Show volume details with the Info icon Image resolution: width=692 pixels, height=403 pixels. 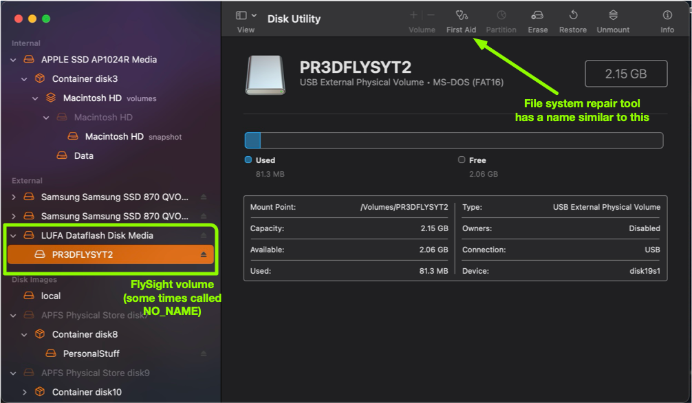click(x=667, y=15)
